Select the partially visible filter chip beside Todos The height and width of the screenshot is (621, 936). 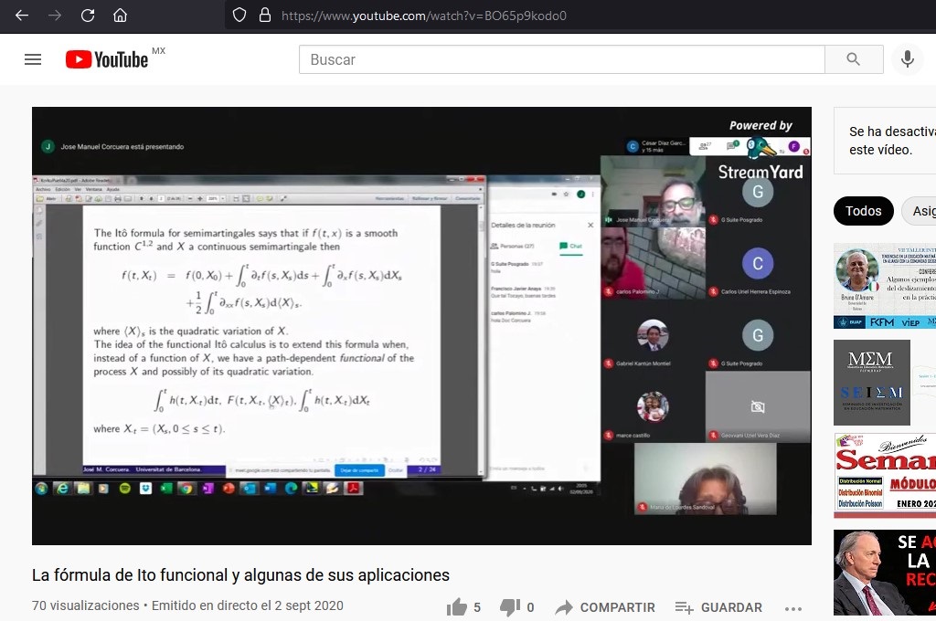coord(921,211)
